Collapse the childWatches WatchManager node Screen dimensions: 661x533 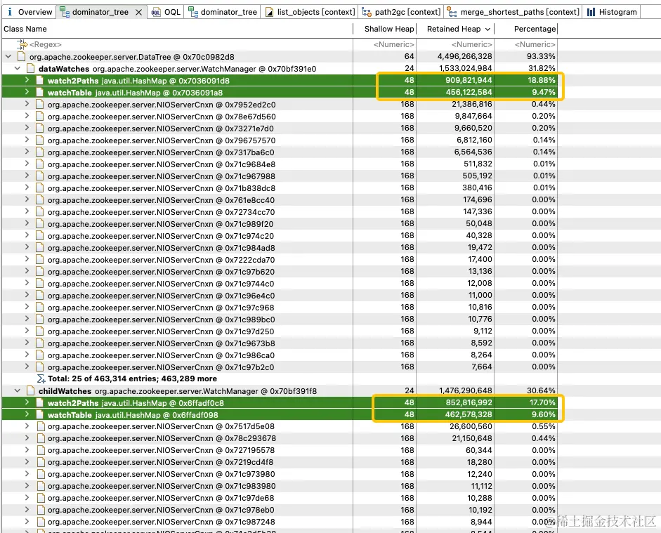click(x=18, y=390)
